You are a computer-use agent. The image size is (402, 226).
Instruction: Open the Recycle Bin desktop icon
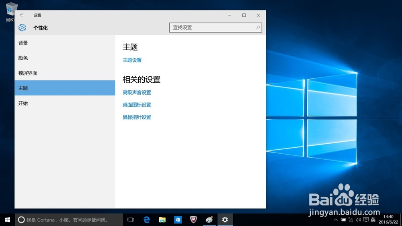pos(11,12)
